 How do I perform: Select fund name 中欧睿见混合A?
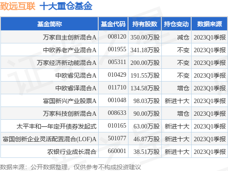76,75
